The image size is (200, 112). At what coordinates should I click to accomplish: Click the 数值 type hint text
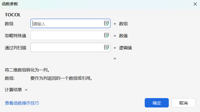click(x=123, y=36)
